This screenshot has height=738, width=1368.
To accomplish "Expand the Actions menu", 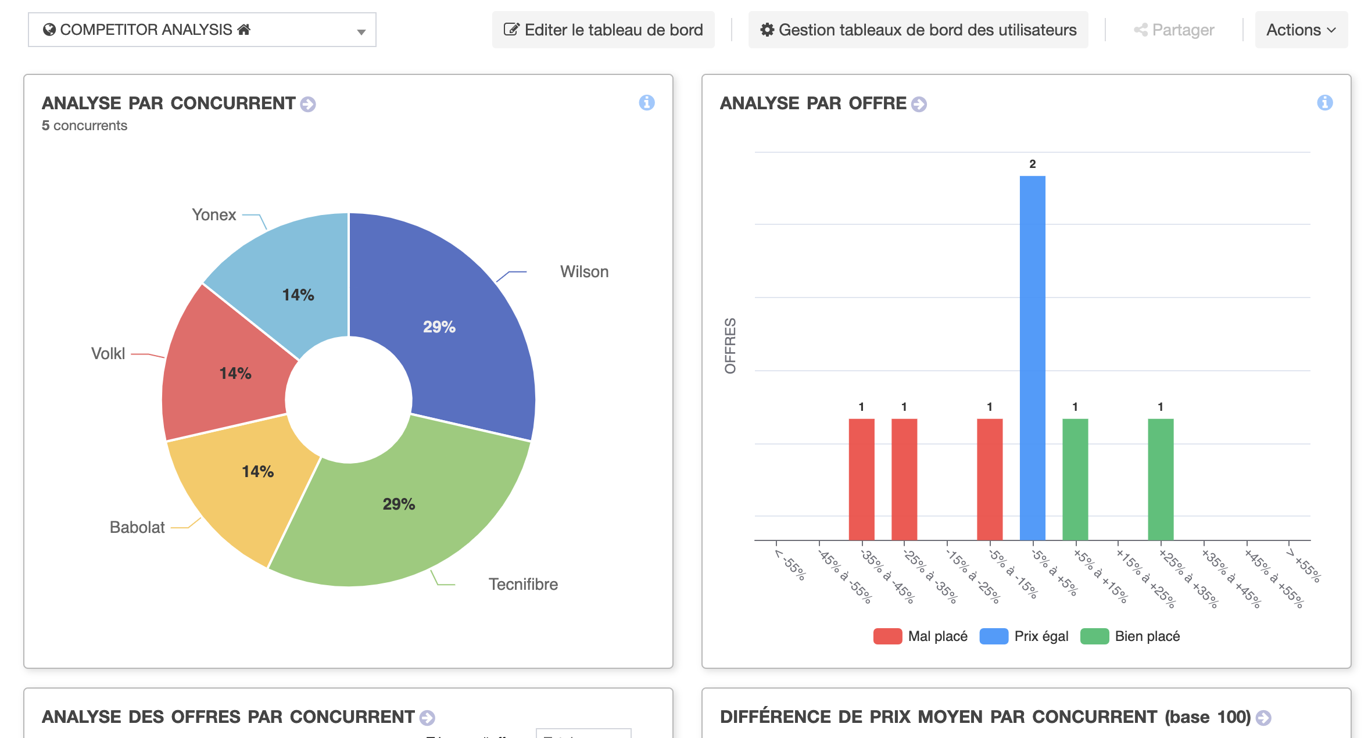I will (1301, 30).
